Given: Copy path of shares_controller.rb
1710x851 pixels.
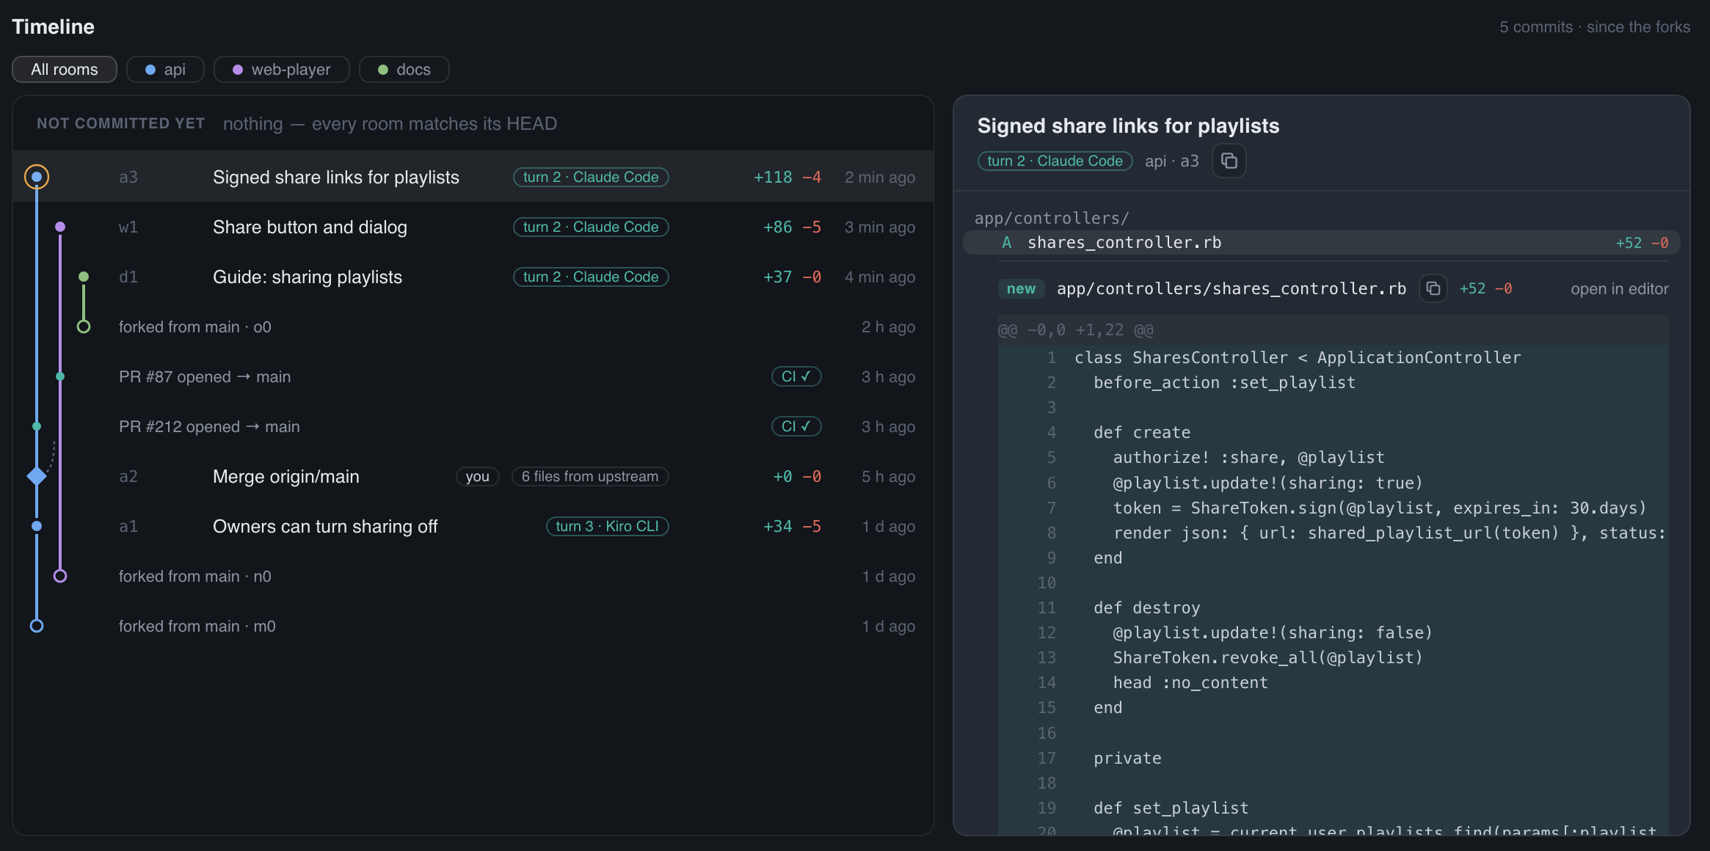Looking at the screenshot, I should point(1433,288).
